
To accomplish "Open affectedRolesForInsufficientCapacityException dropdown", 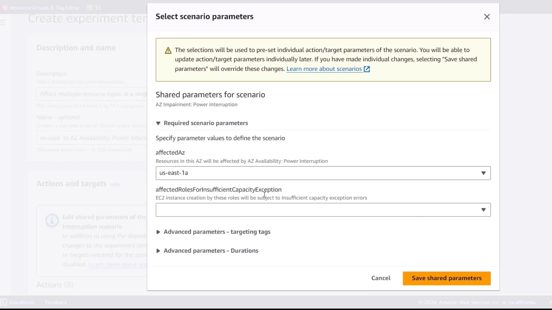I will coord(323,210).
